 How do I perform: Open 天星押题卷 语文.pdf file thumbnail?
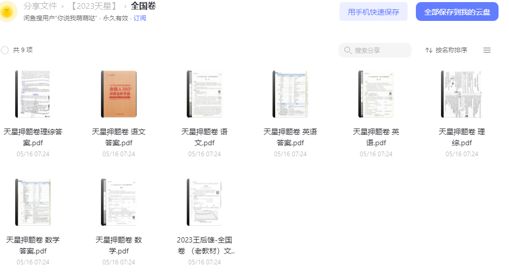205,94
